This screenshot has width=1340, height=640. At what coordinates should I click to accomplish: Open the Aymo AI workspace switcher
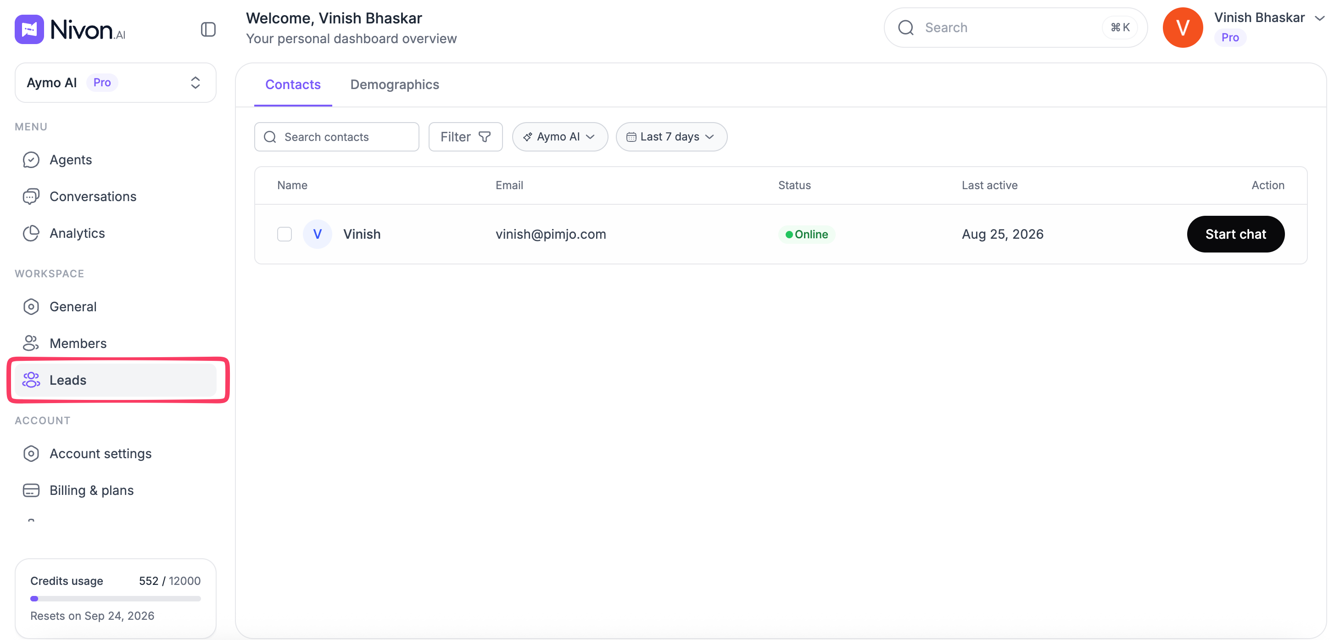point(116,83)
